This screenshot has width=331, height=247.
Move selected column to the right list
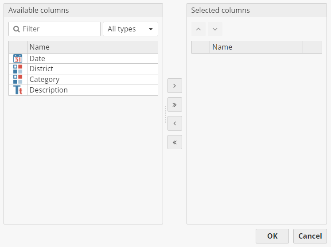[x=175, y=85]
